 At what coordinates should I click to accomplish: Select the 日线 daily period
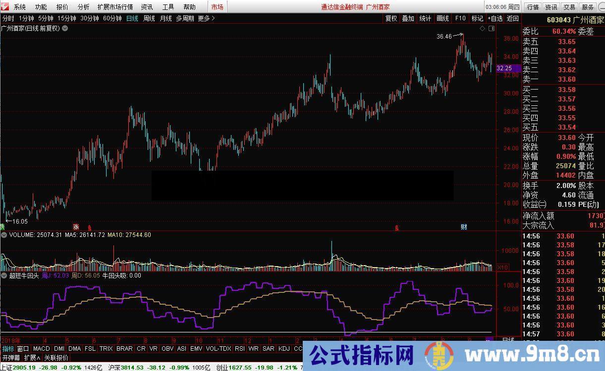coord(132,18)
